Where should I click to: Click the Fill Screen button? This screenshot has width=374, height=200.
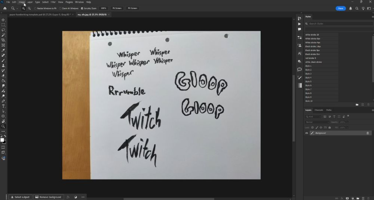click(132, 8)
